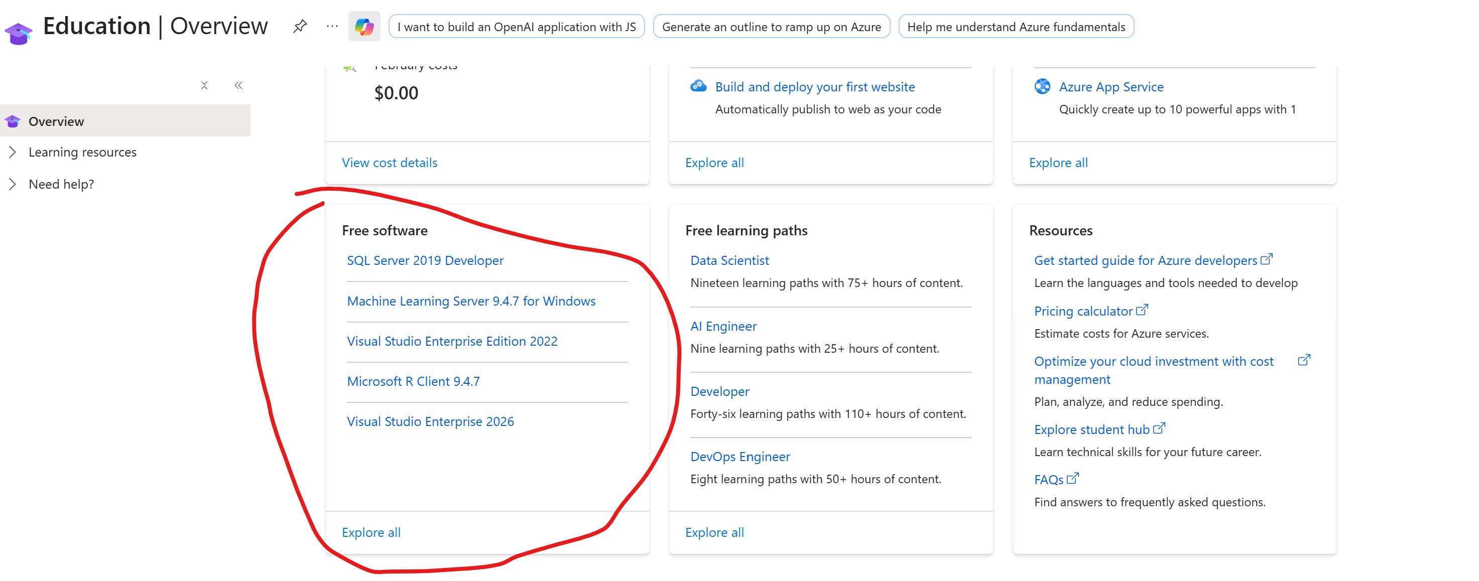
Task: Open the Data Scientist learning path
Action: tap(729, 260)
